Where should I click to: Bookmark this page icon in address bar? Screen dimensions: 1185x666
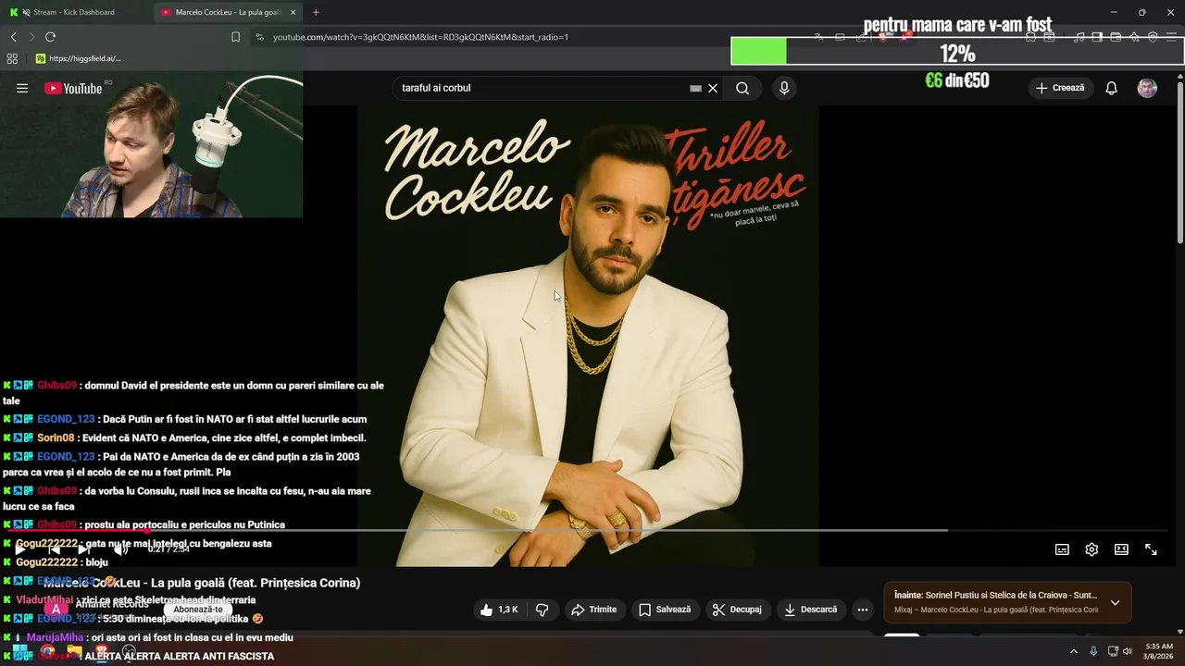coord(235,37)
